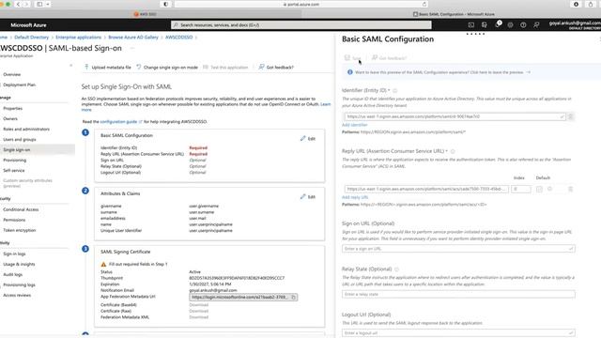Delete the Identifier entry trash icon
The image size is (601, 338).
[x=570, y=116]
